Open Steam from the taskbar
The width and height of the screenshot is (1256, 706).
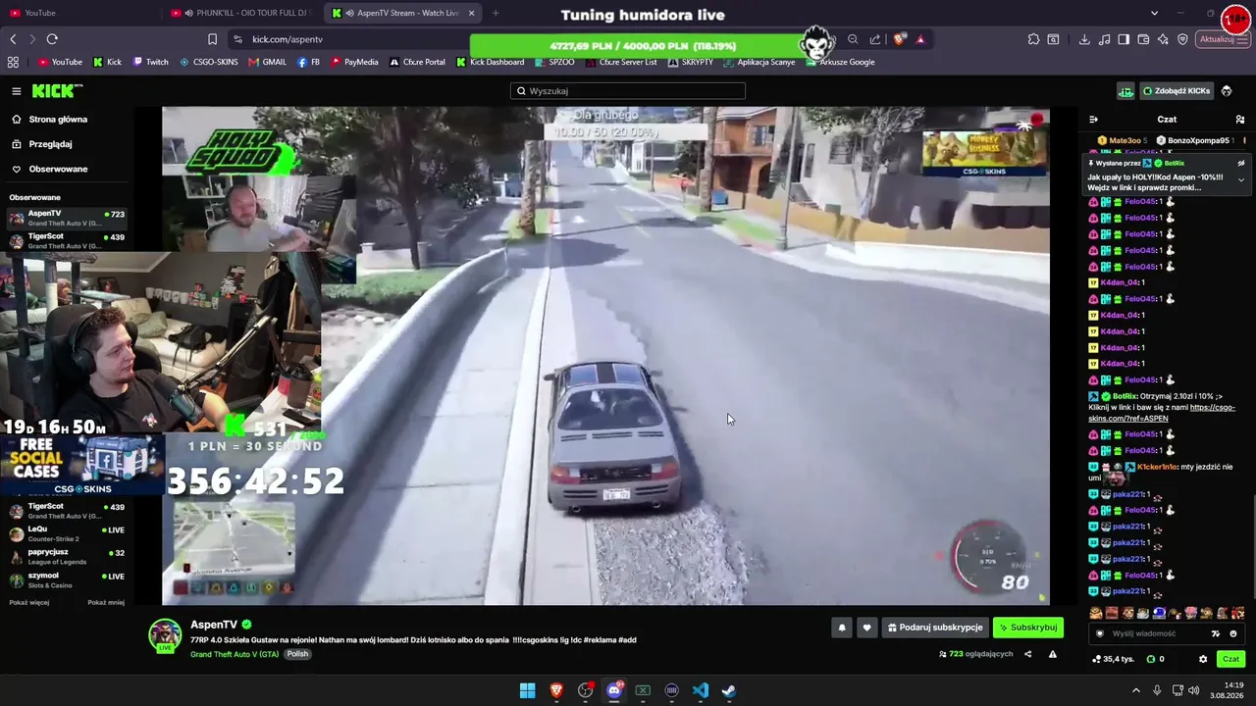729,690
